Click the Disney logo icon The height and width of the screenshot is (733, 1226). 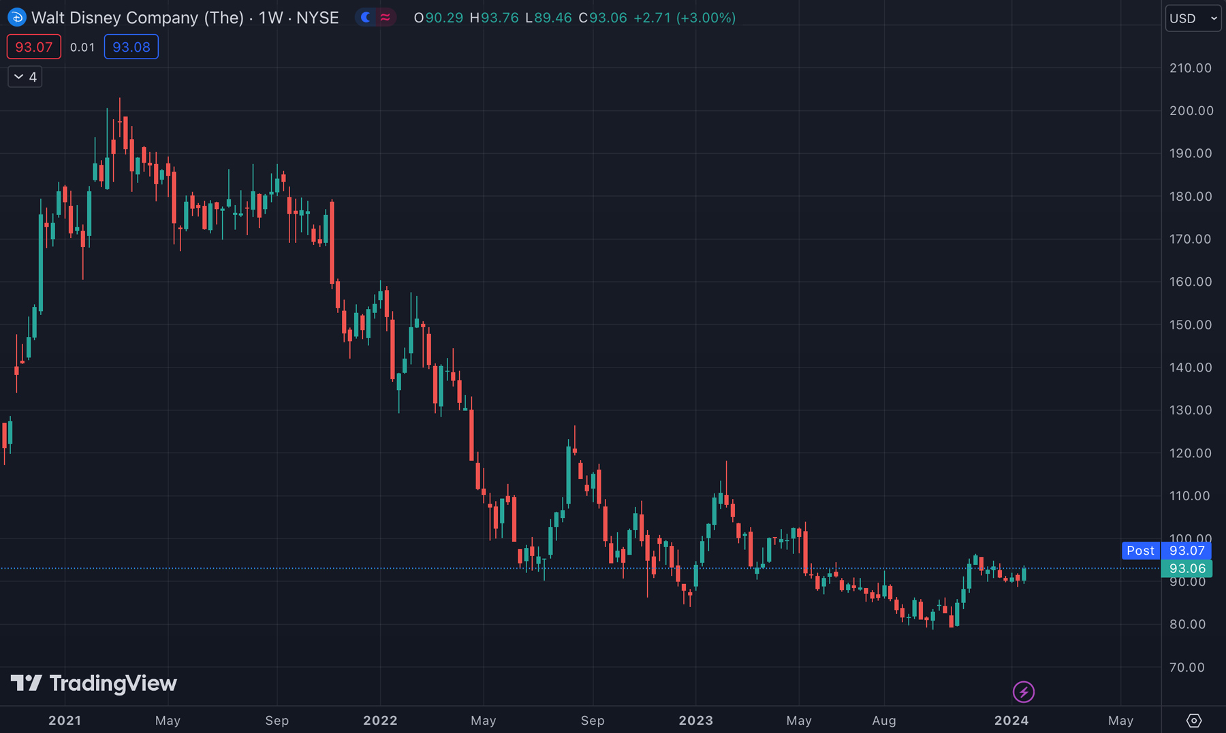(x=16, y=18)
